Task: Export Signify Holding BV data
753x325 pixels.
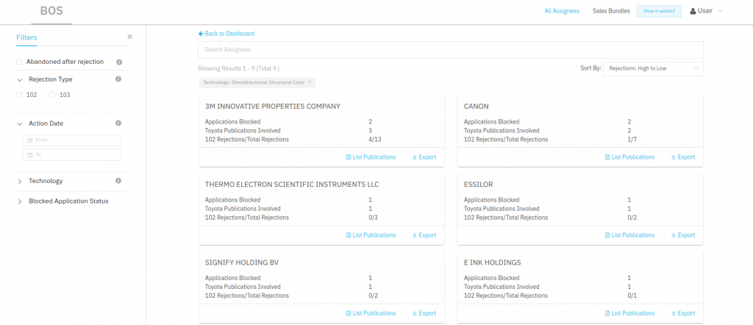Action: tap(424, 313)
